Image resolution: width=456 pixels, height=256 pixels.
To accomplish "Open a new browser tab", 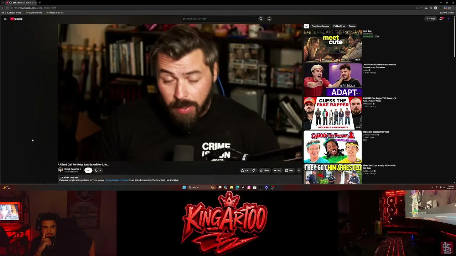I will coord(40,2).
